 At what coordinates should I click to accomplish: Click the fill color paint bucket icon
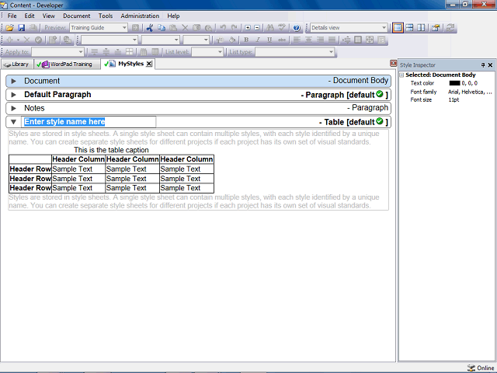[232, 40]
